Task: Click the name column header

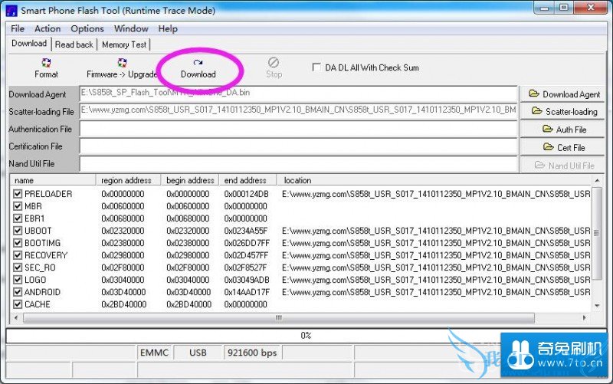Action: (53, 180)
